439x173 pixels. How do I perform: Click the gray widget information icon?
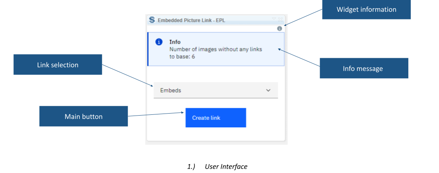(279, 29)
